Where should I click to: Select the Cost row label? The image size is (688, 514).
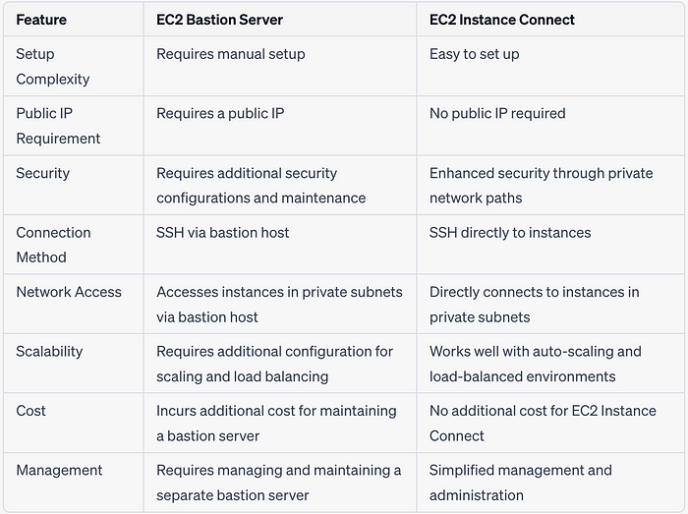tap(30, 411)
